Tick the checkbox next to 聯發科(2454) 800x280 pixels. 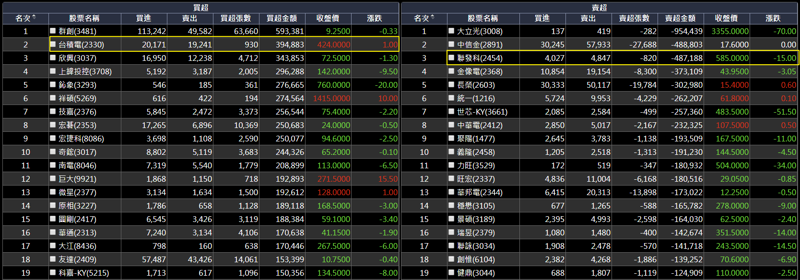point(451,58)
